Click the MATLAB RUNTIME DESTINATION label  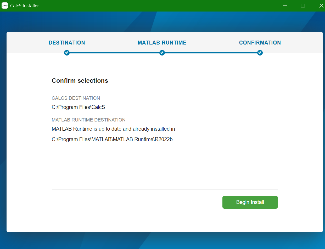point(89,120)
